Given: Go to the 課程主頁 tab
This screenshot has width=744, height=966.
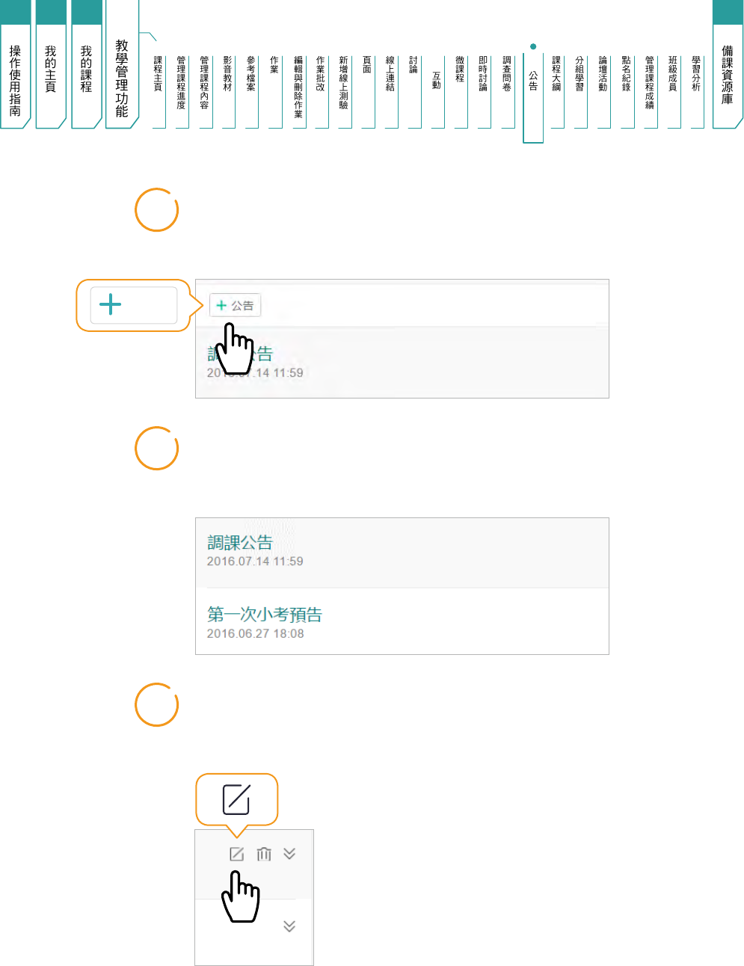Looking at the screenshot, I should coord(158,75).
